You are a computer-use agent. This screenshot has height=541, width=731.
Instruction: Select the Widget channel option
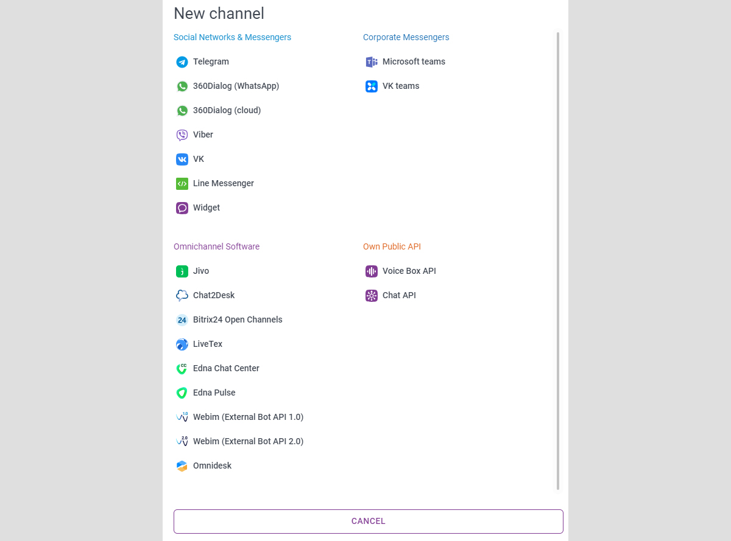click(x=207, y=208)
